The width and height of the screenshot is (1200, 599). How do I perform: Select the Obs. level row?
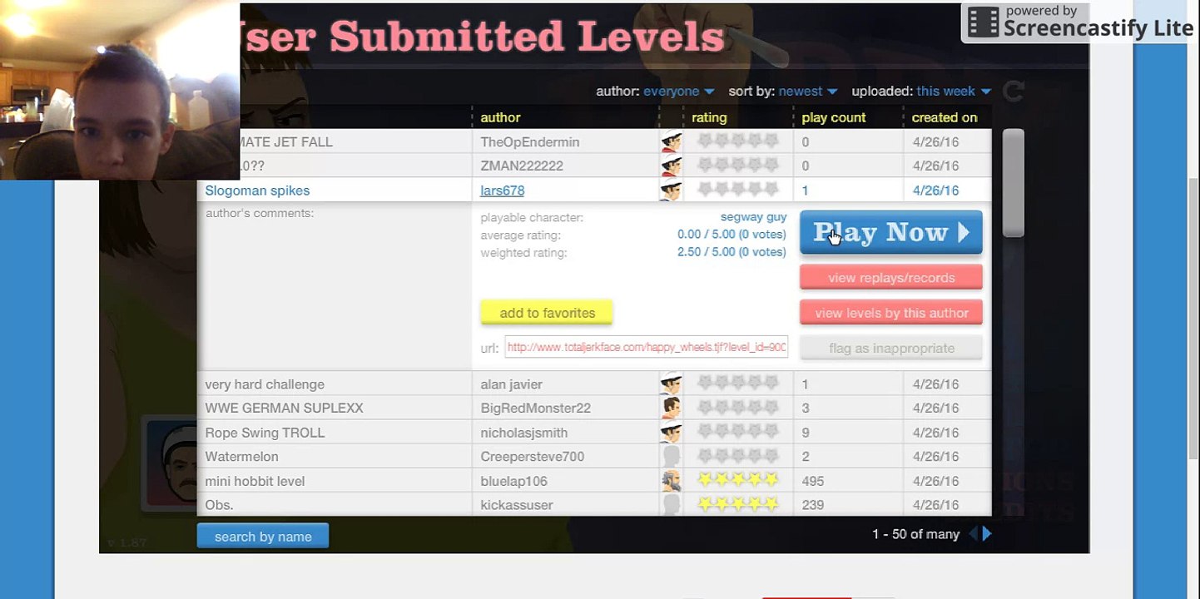(594, 504)
